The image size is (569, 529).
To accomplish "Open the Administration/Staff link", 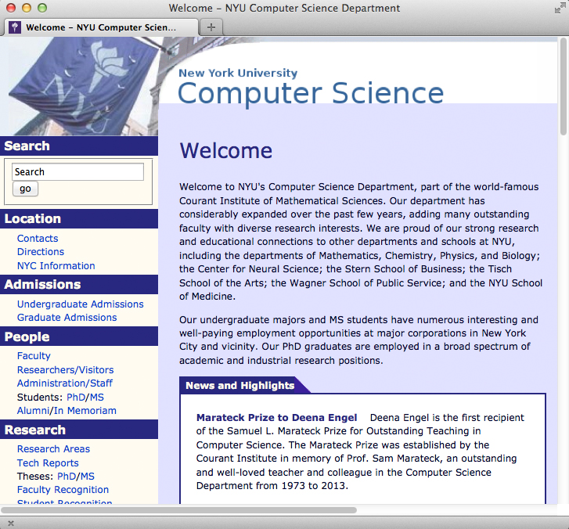I will point(65,383).
